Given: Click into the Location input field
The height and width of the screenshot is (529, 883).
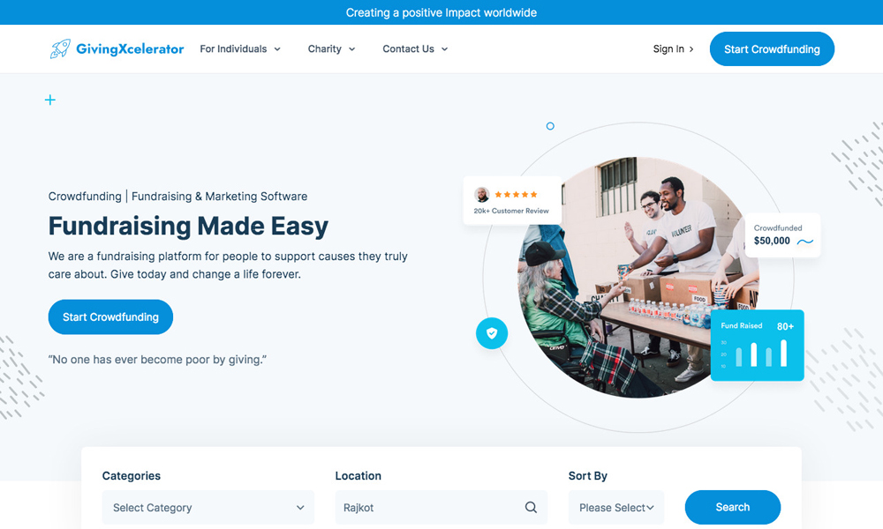Looking at the screenshot, I should coord(428,508).
